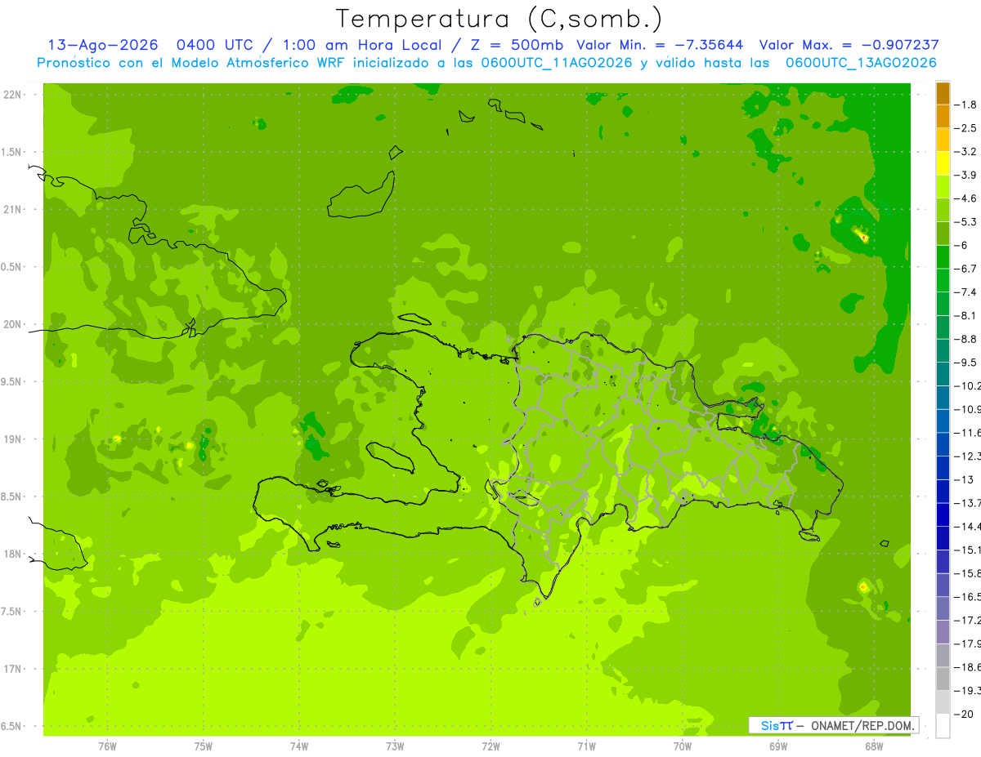Click the exact '-13' color scale value

[x=965, y=480]
